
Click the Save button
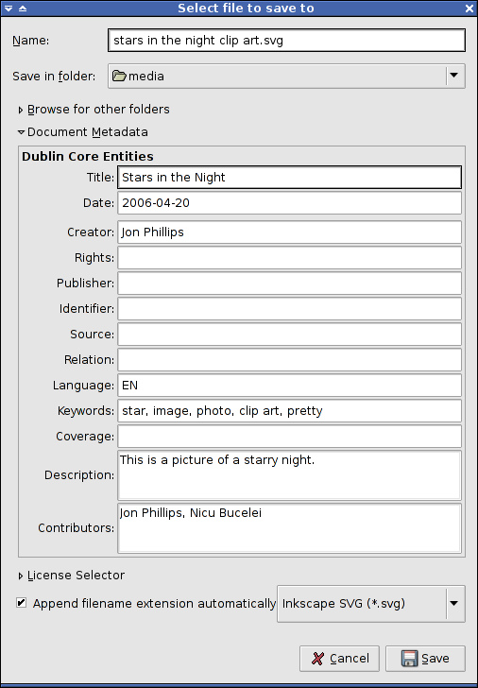pos(425,658)
